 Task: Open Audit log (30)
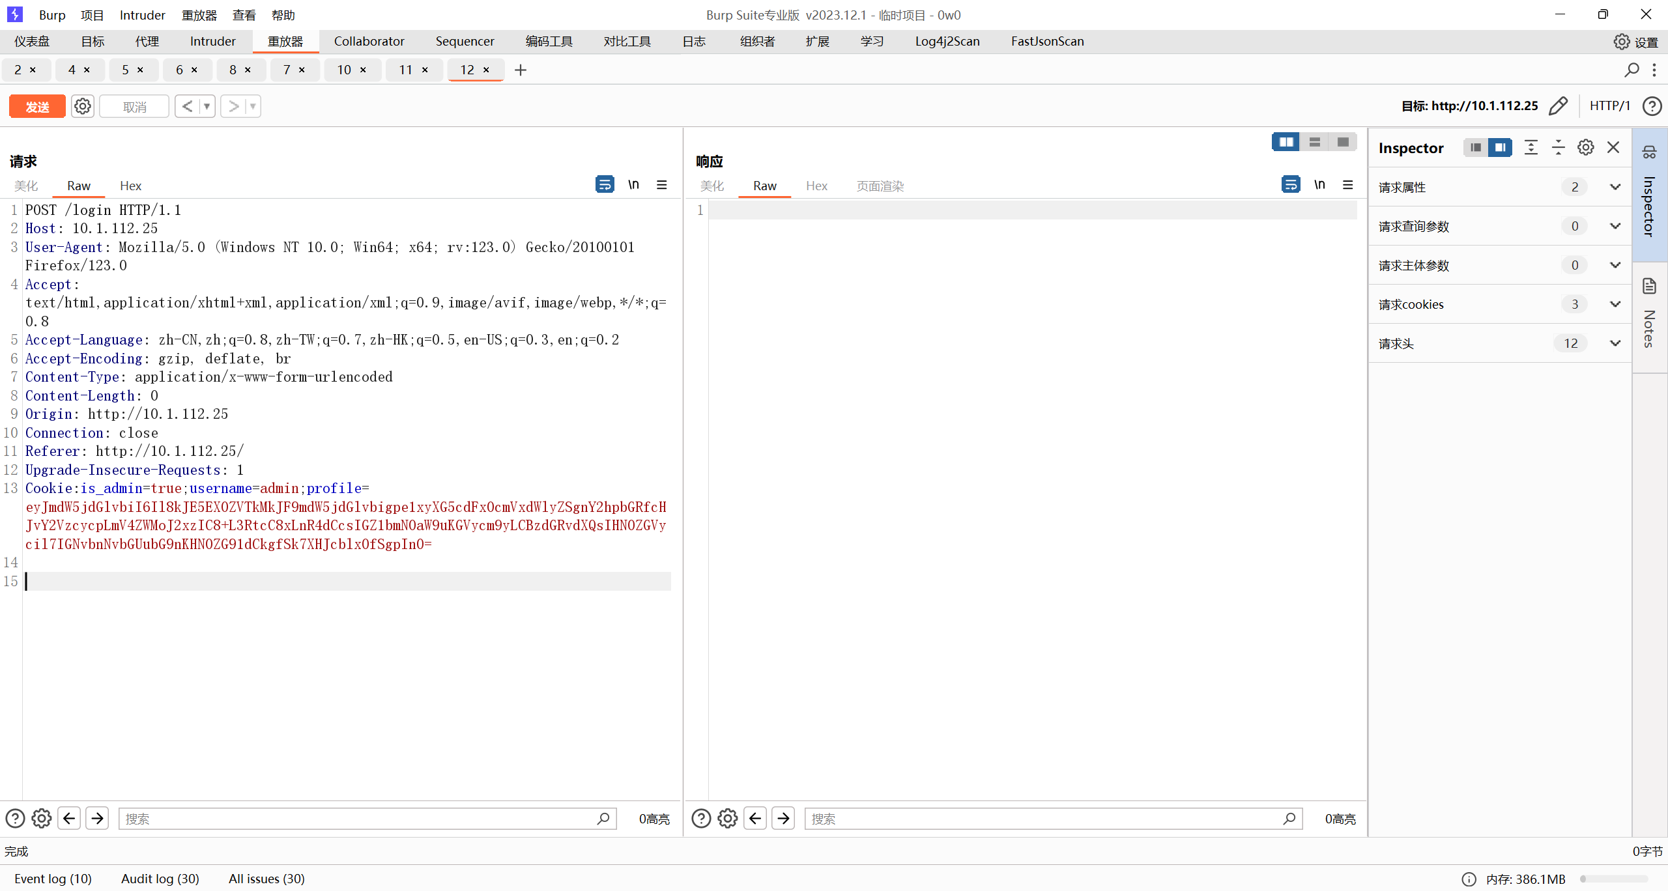[160, 879]
